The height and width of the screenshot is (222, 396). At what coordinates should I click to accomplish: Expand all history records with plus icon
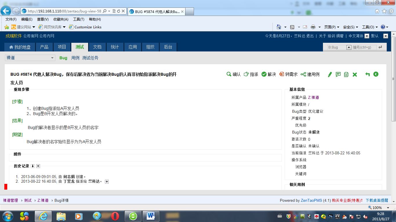coord(38,166)
